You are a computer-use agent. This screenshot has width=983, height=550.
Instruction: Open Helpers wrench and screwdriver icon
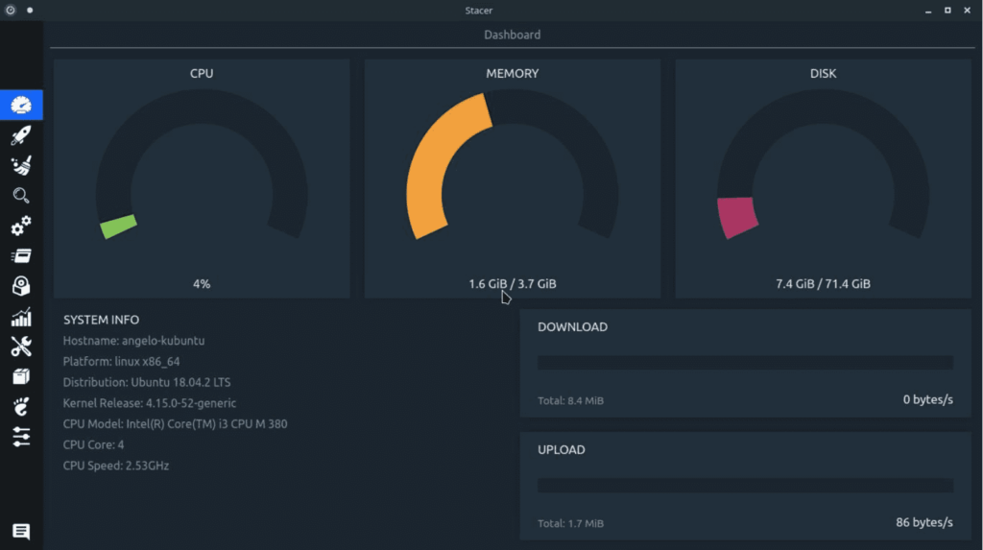click(21, 347)
